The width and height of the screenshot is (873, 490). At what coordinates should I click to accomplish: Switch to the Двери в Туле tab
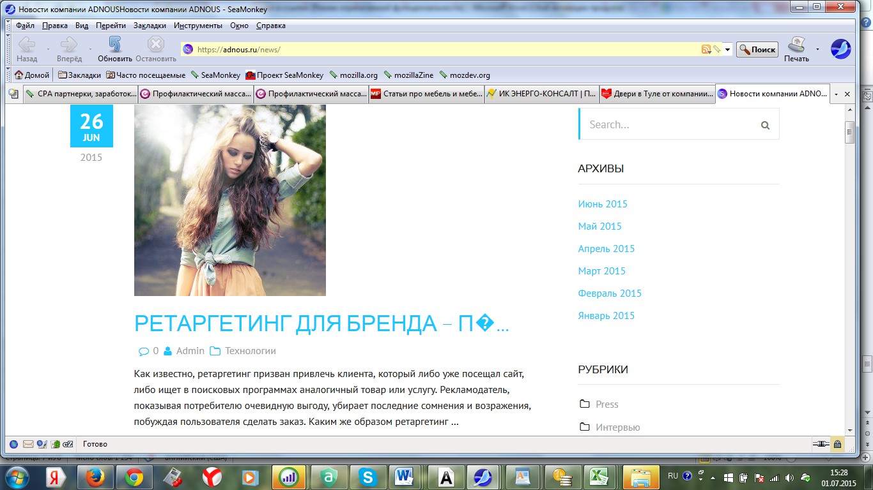click(657, 94)
